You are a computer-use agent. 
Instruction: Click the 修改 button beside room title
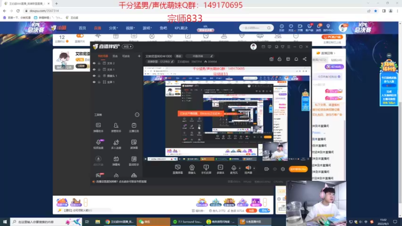pos(178,56)
